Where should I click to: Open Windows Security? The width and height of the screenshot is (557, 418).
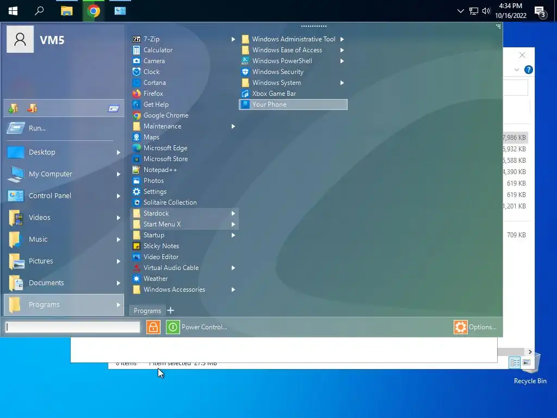tap(293, 72)
